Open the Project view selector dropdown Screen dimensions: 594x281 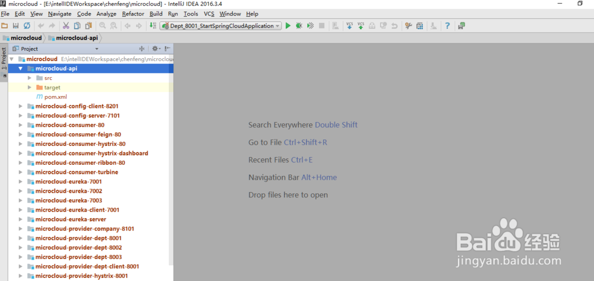[x=97, y=49]
